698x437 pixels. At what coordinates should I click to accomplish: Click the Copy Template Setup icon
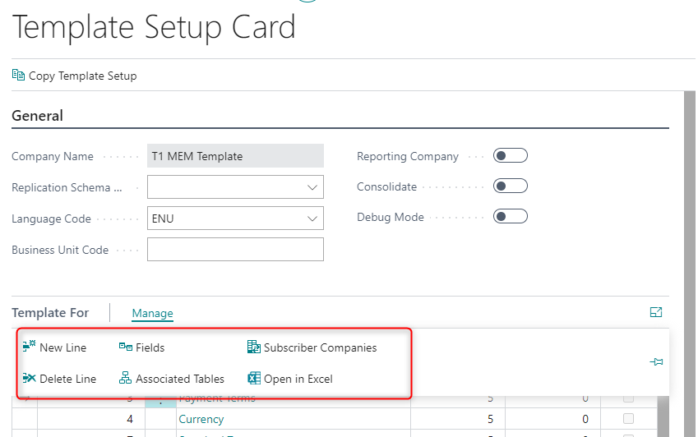18,75
